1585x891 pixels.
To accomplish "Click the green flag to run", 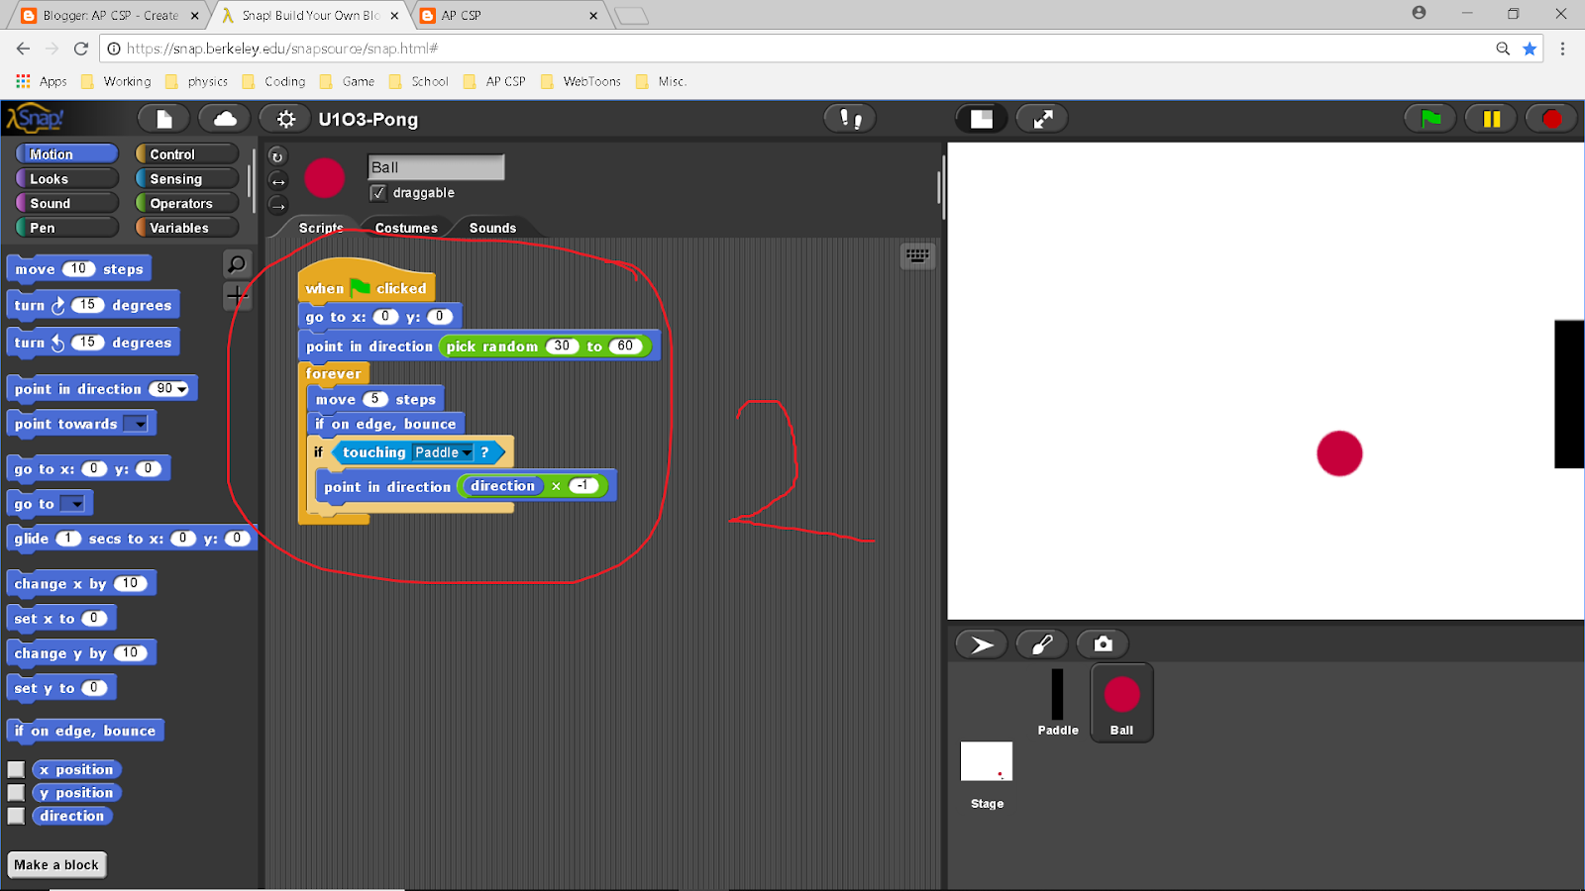I will [1430, 119].
